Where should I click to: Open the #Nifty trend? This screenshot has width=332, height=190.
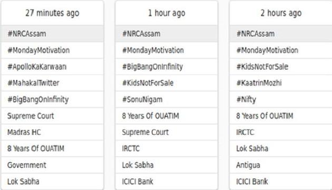click(281, 99)
